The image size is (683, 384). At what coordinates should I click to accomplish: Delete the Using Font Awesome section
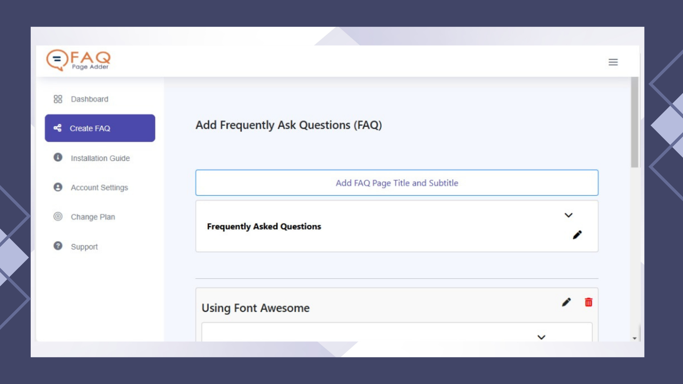589,302
